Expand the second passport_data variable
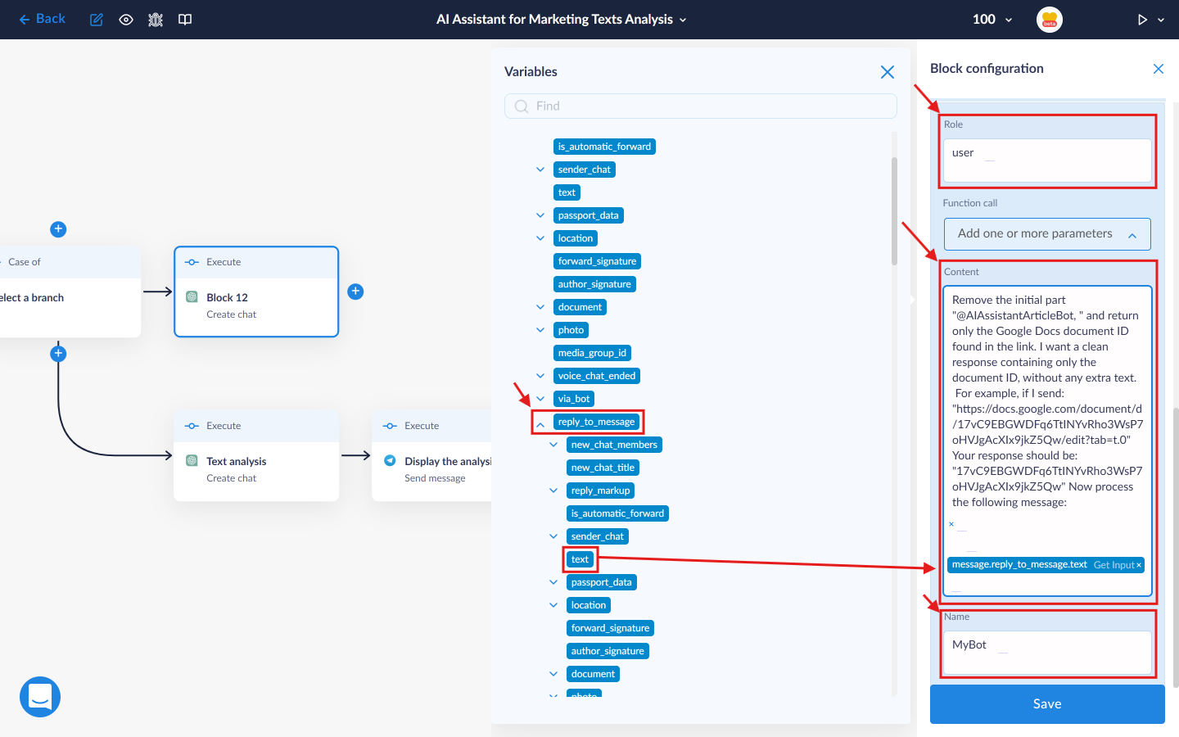This screenshot has height=737, width=1179. pyautogui.click(x=553, y=582)
